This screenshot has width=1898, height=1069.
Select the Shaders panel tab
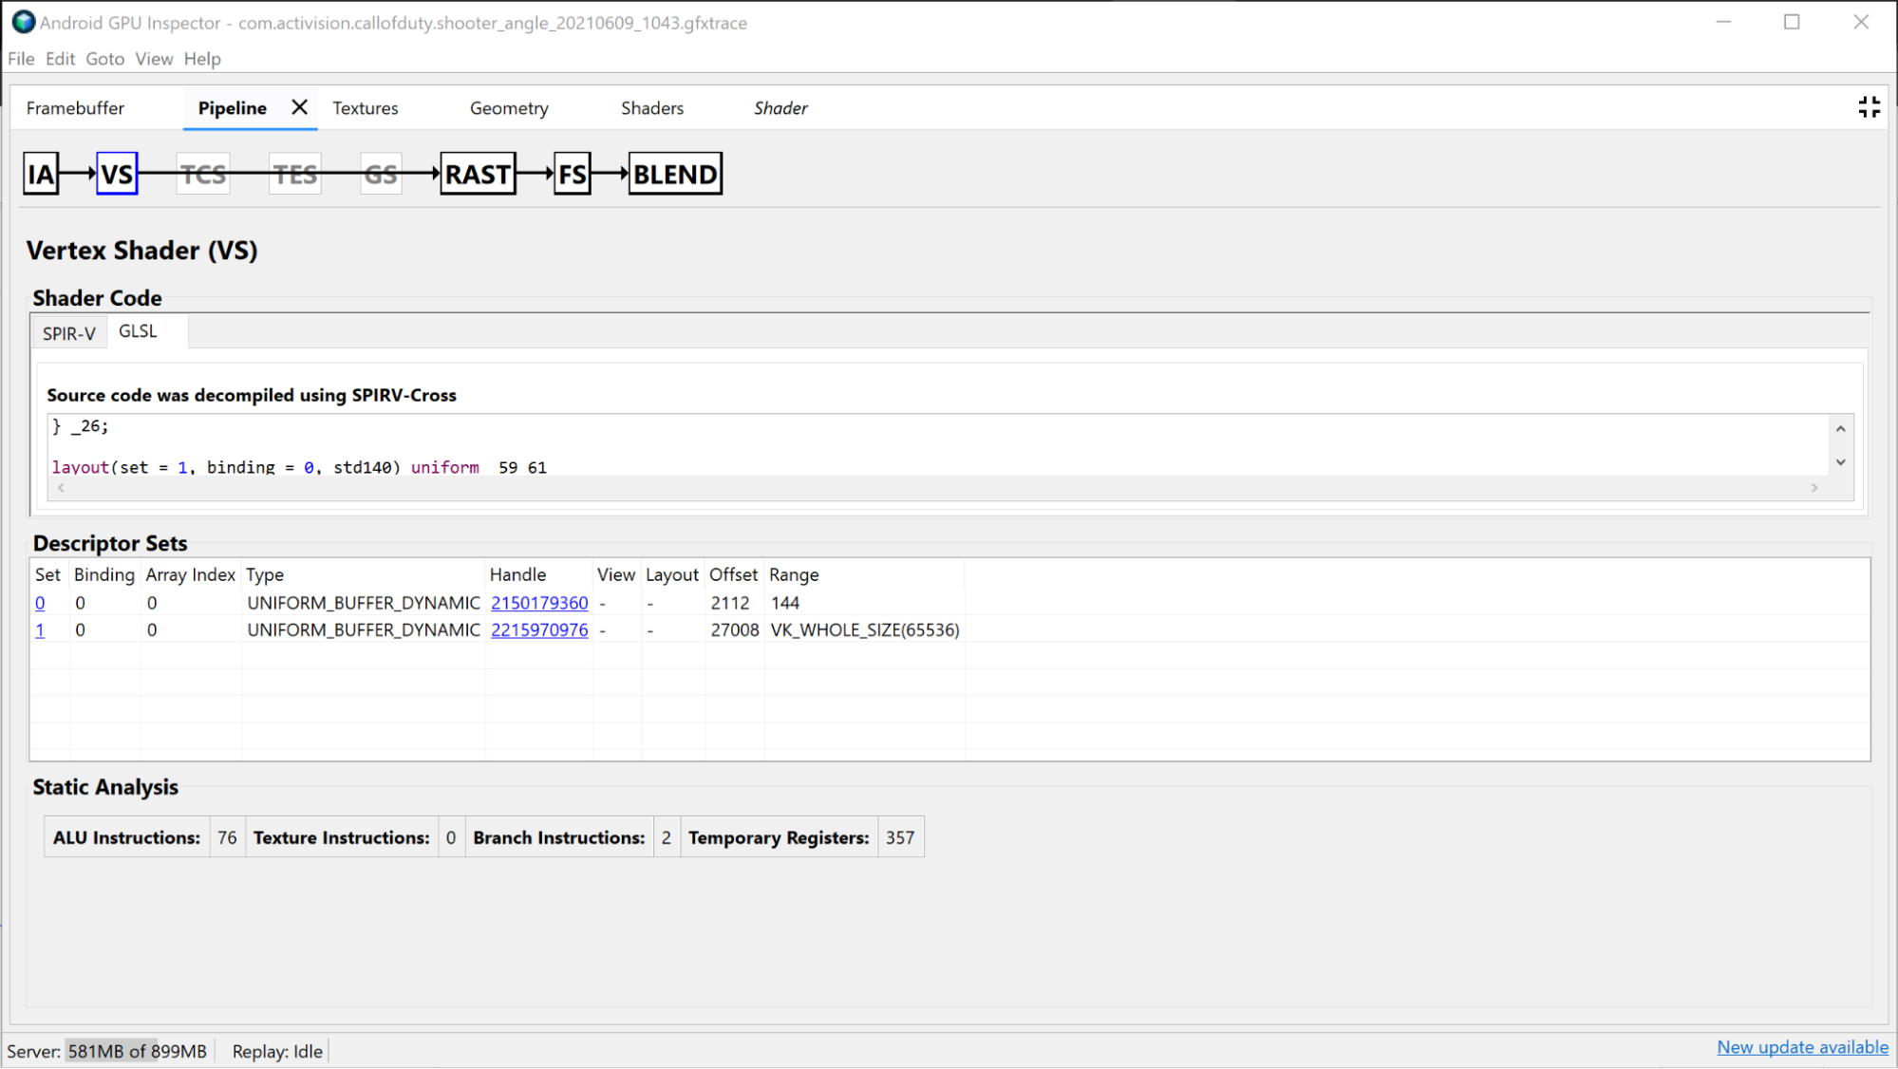(651, 107)
